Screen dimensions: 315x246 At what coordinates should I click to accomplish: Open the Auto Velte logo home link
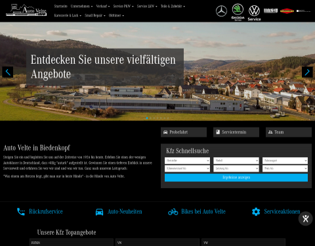(x=26, y=10)
